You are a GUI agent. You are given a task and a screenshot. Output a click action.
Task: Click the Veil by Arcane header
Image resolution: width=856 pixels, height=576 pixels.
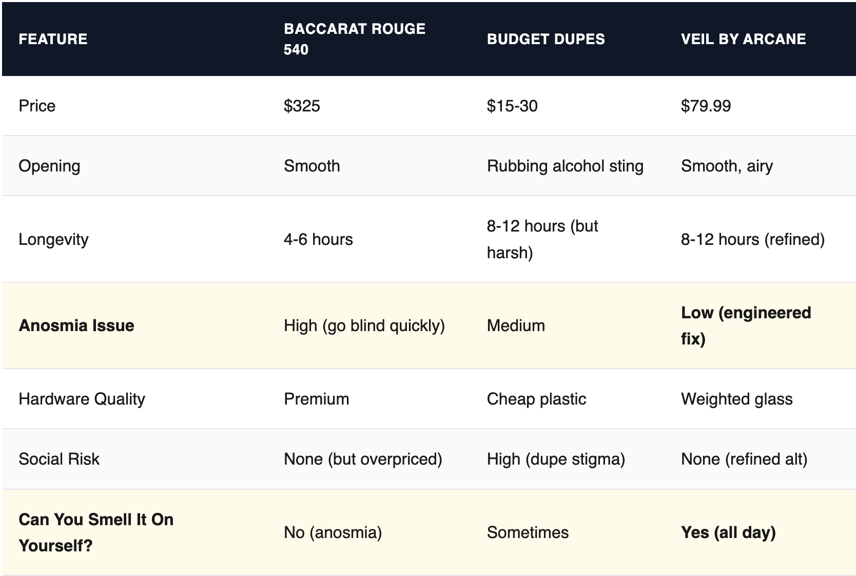(743, 39)
